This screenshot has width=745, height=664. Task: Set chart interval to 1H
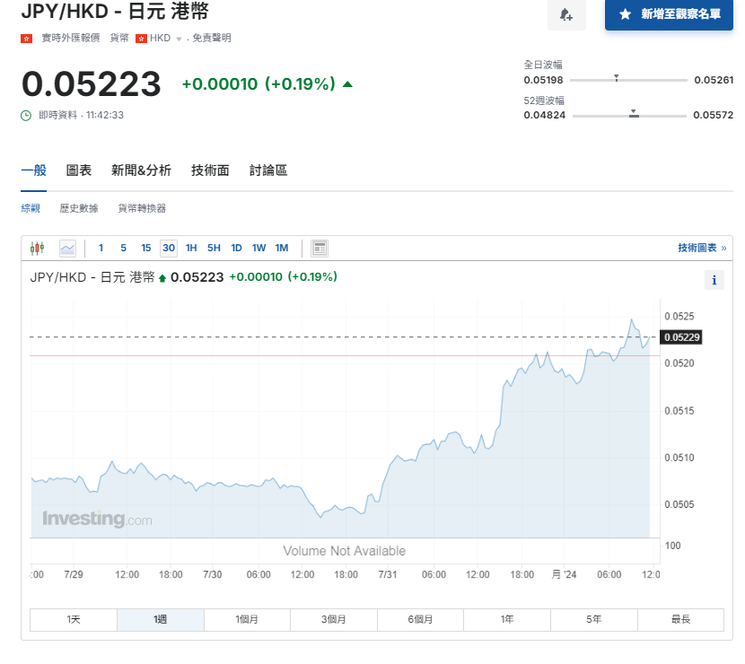[191, 249]
